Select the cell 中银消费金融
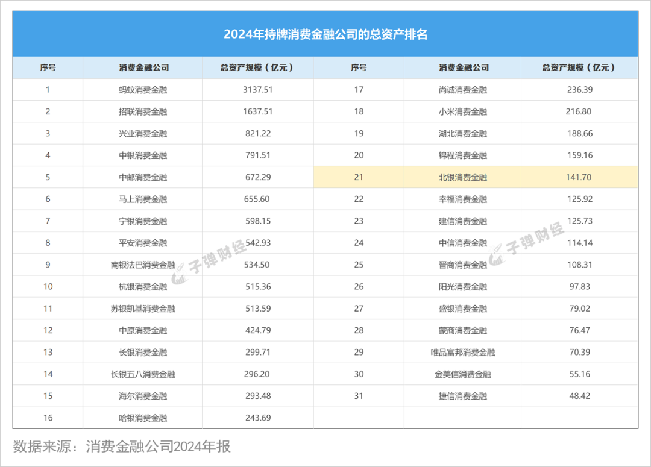 click(x=143, y=155)
